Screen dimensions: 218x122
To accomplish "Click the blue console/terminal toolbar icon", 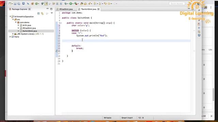I will pos(24,3).
